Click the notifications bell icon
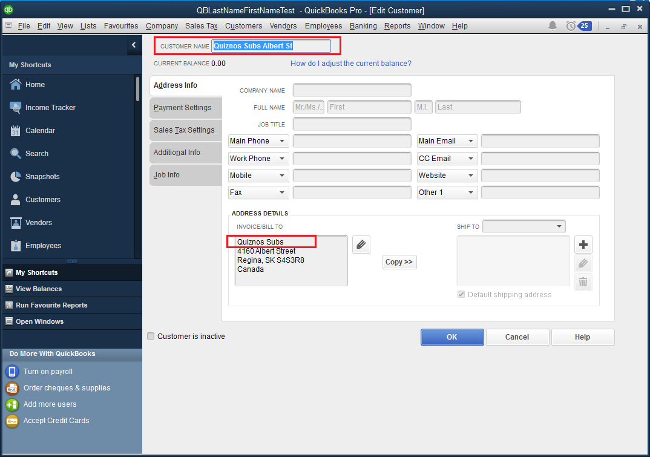 552,25
